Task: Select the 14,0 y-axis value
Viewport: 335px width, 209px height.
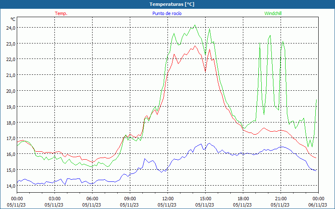Action: pyautogui.click(x=11, y=186)
